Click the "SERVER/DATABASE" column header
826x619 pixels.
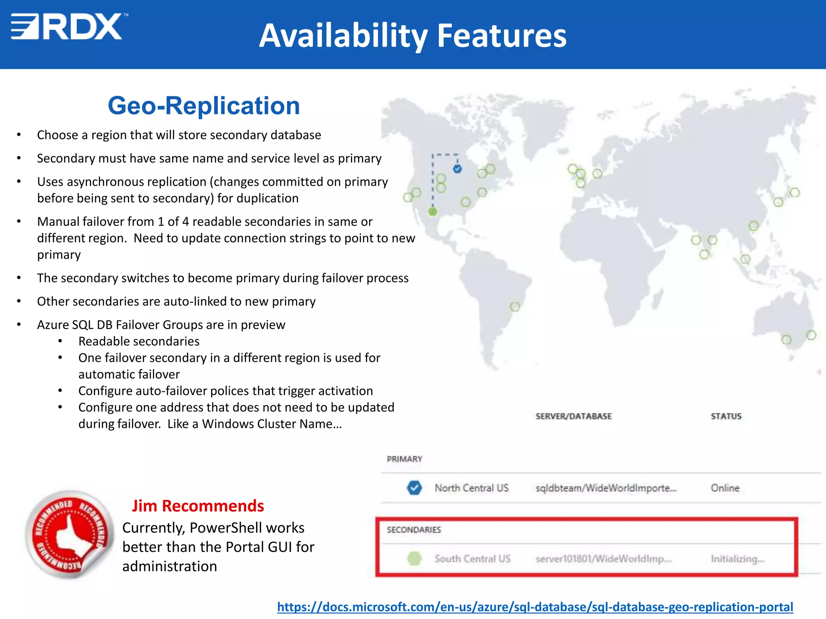coord(574,416)
